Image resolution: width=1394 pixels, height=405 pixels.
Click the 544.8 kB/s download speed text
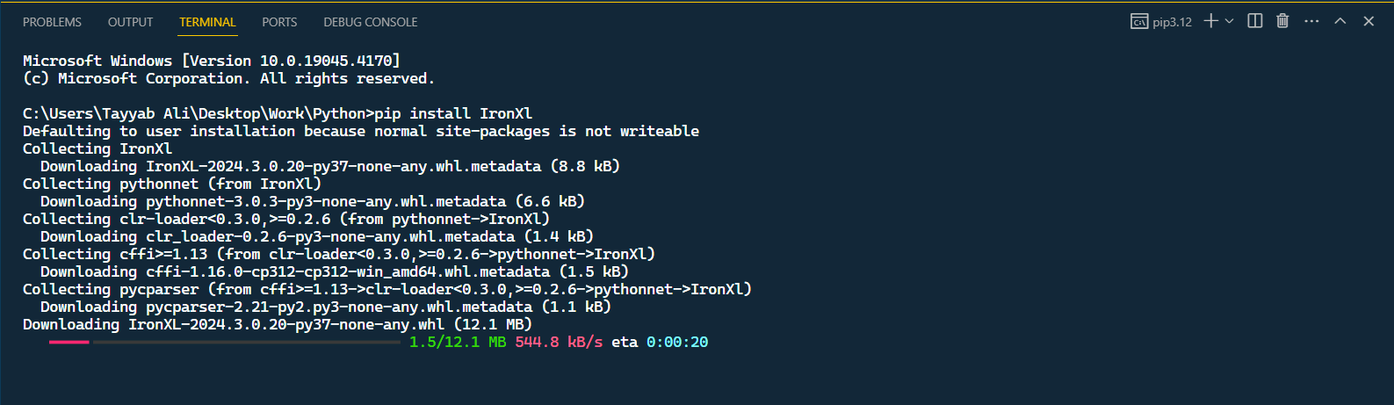pos(559,342)
